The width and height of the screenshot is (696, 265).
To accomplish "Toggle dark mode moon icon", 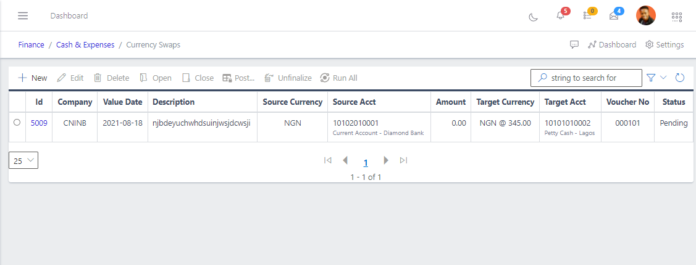I will click(534, 17).
